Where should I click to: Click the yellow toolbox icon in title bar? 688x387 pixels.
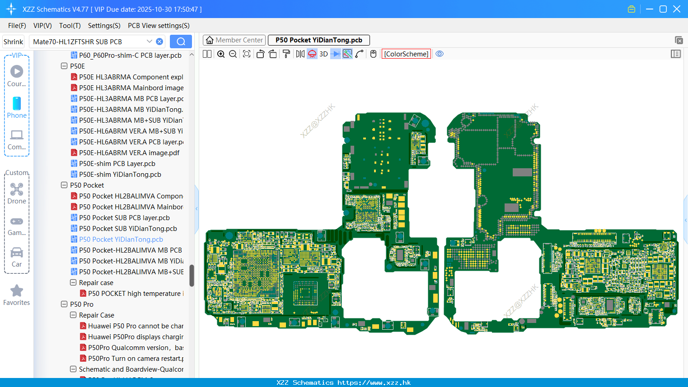[632, 9]
